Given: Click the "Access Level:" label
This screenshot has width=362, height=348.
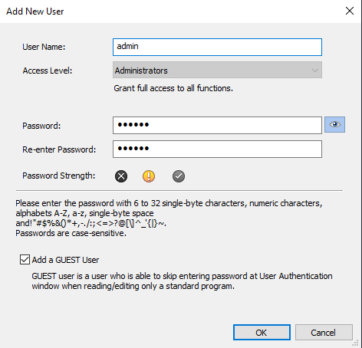Looking at the screenshot, I should (48, 71).
